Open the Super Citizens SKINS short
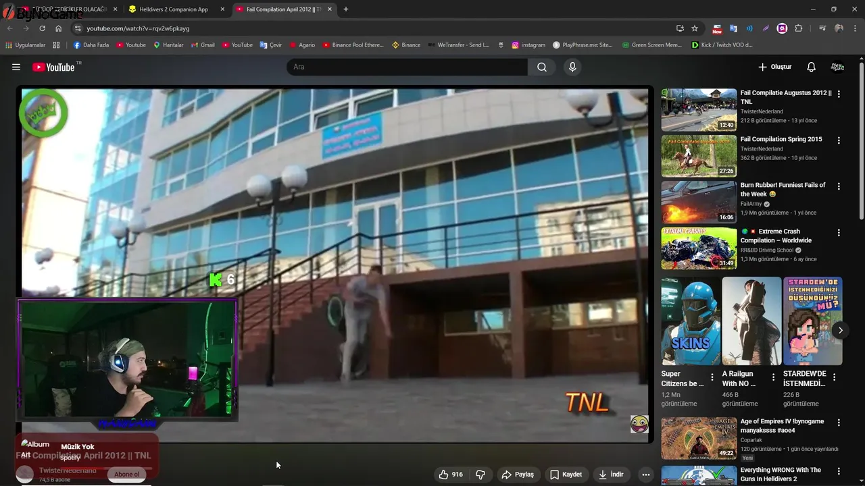 click(x=691, y=321)
